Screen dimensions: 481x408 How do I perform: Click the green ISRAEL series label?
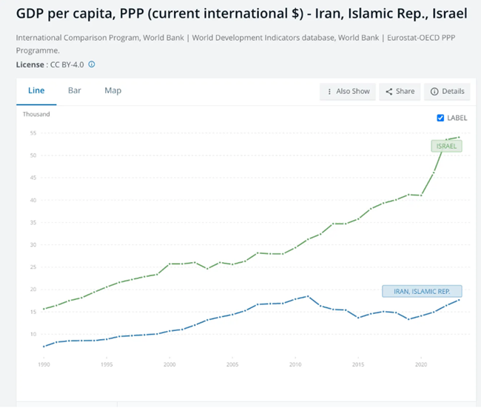tap(447, 147)
